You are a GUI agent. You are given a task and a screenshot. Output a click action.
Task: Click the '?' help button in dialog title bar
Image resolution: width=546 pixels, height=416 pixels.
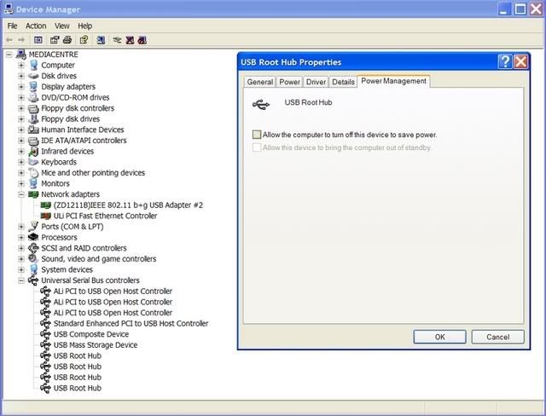[x=505, y=62]
